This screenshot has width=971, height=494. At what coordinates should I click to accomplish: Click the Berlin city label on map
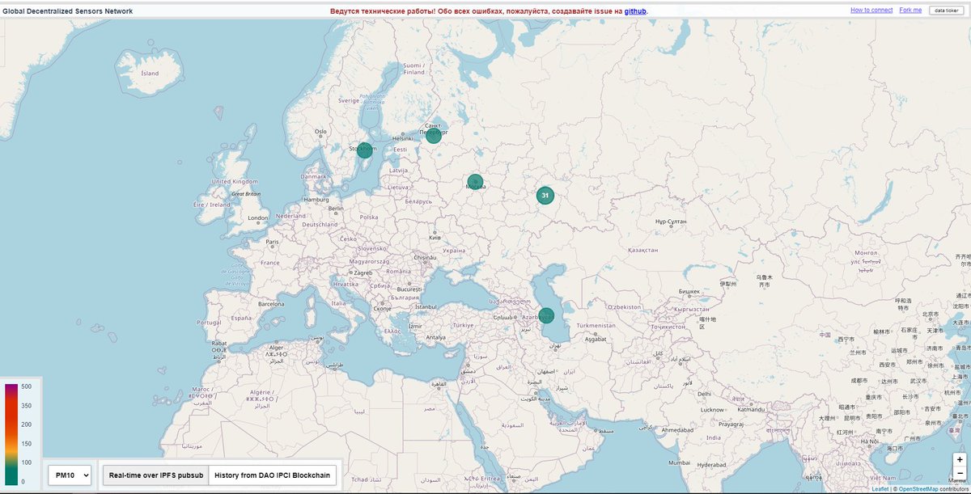pyautogui.click(x=336, y=209)
